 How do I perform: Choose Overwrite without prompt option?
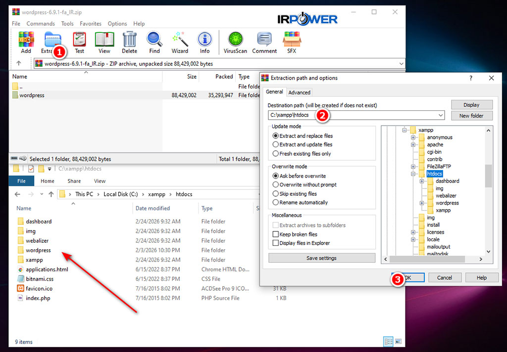[x=276, y=185]
